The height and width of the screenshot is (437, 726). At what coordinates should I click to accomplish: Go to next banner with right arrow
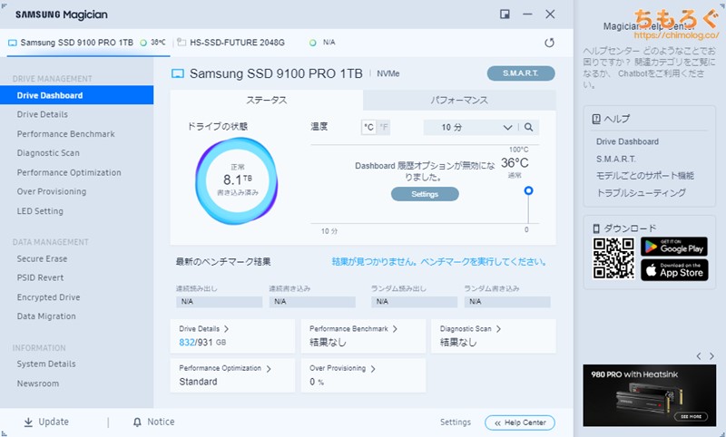pos(711,356)
